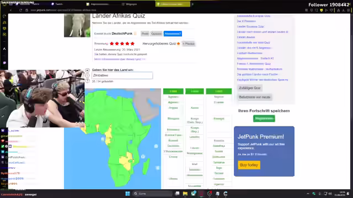Click the quiz help question mark icon

click(x=87, y=81)
